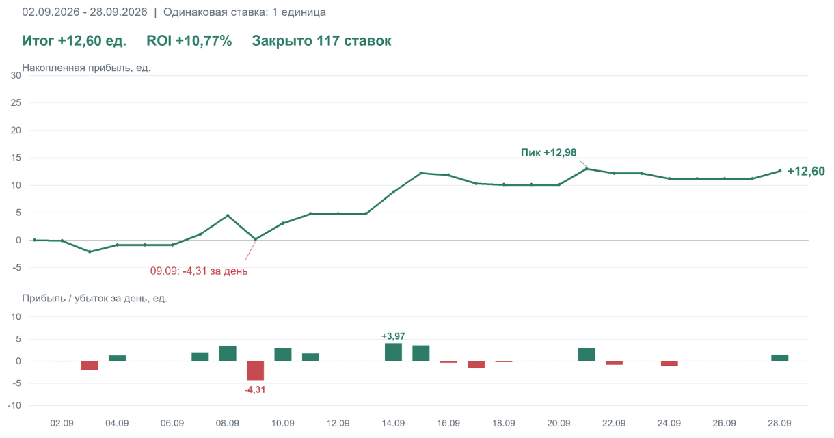Click the ROI +10,77% summary text
Image resolution: width=834 pixels, height=438 pixels.
coord(189,41)
